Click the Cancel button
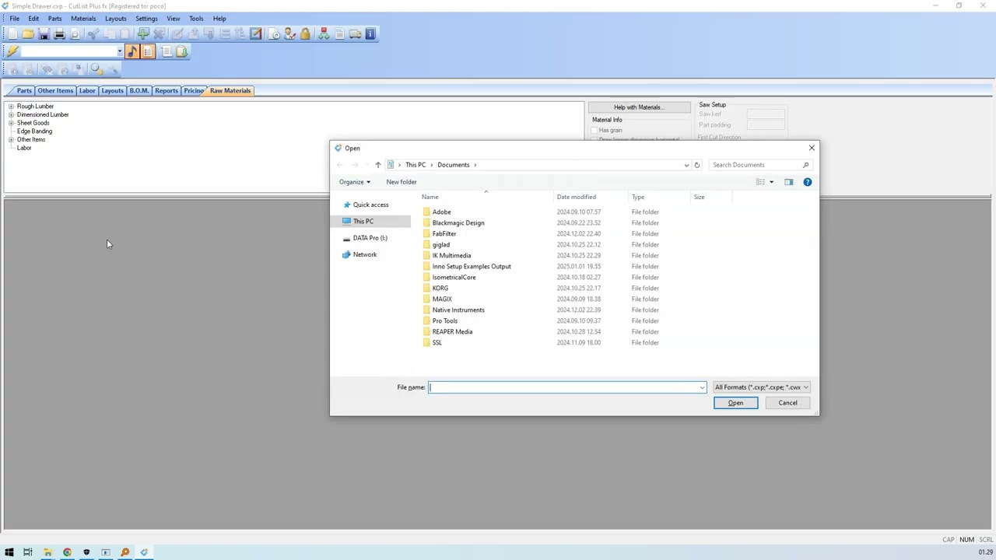Screen dimensions: 996x560 coord(787,403)
